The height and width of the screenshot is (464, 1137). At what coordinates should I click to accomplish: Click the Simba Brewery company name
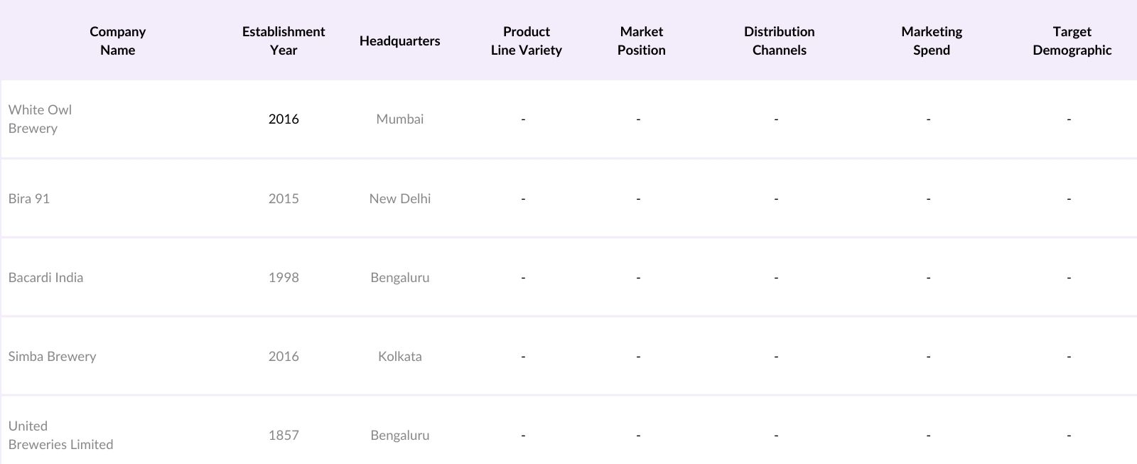click(x=52, y=356)
